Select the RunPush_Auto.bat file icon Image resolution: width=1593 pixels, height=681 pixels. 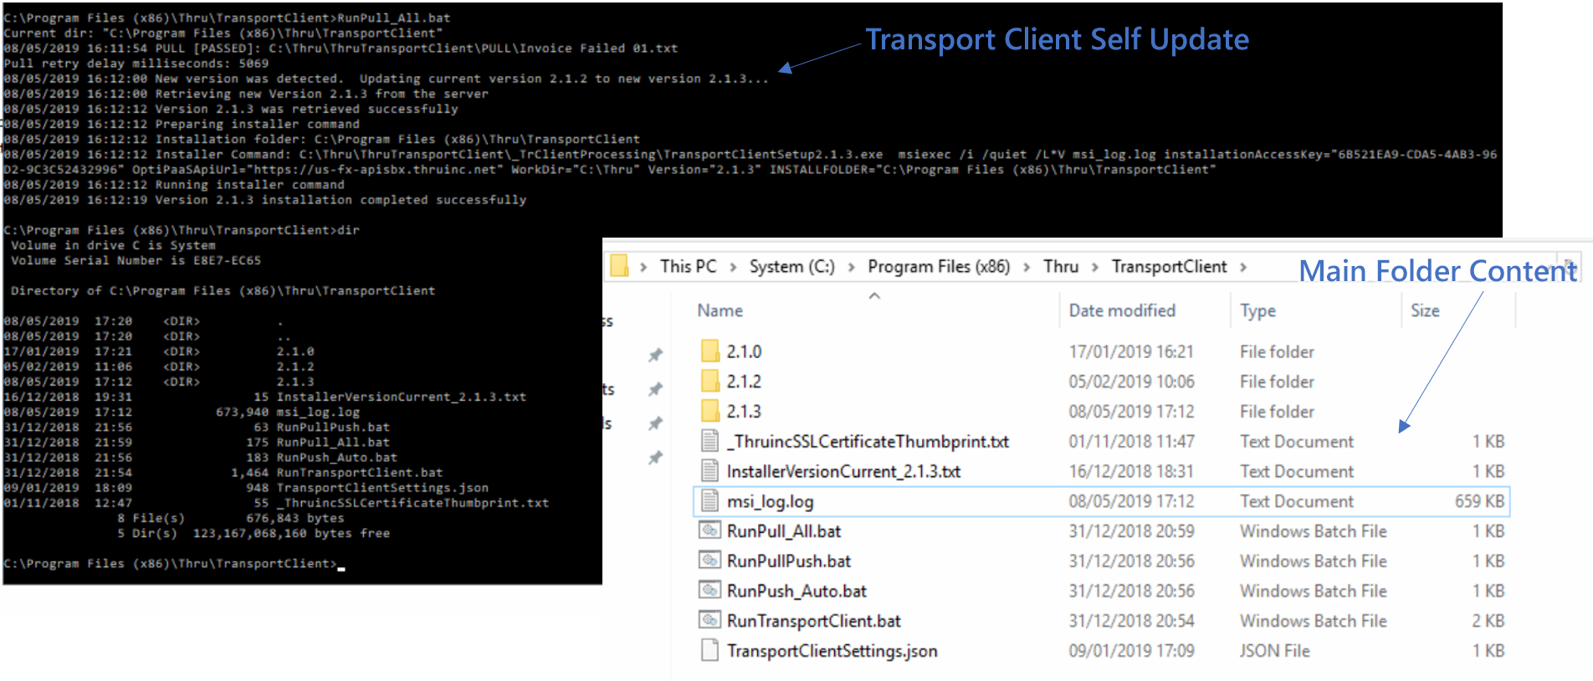[x=709, y=591]
